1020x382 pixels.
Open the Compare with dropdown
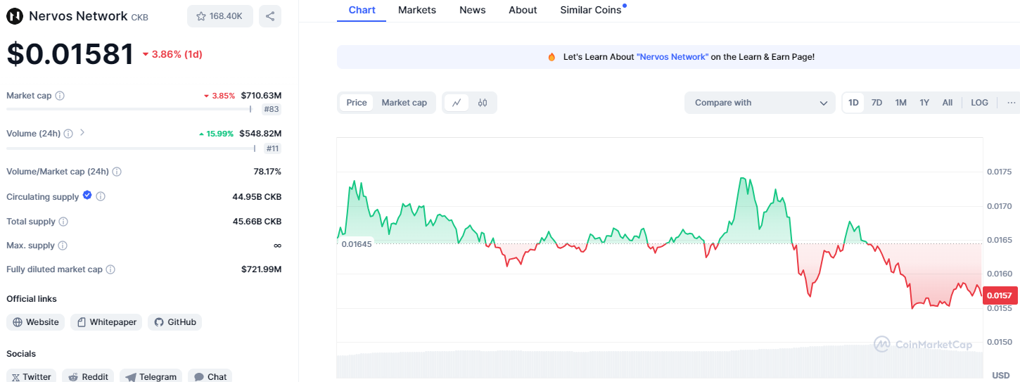(760, 103)
